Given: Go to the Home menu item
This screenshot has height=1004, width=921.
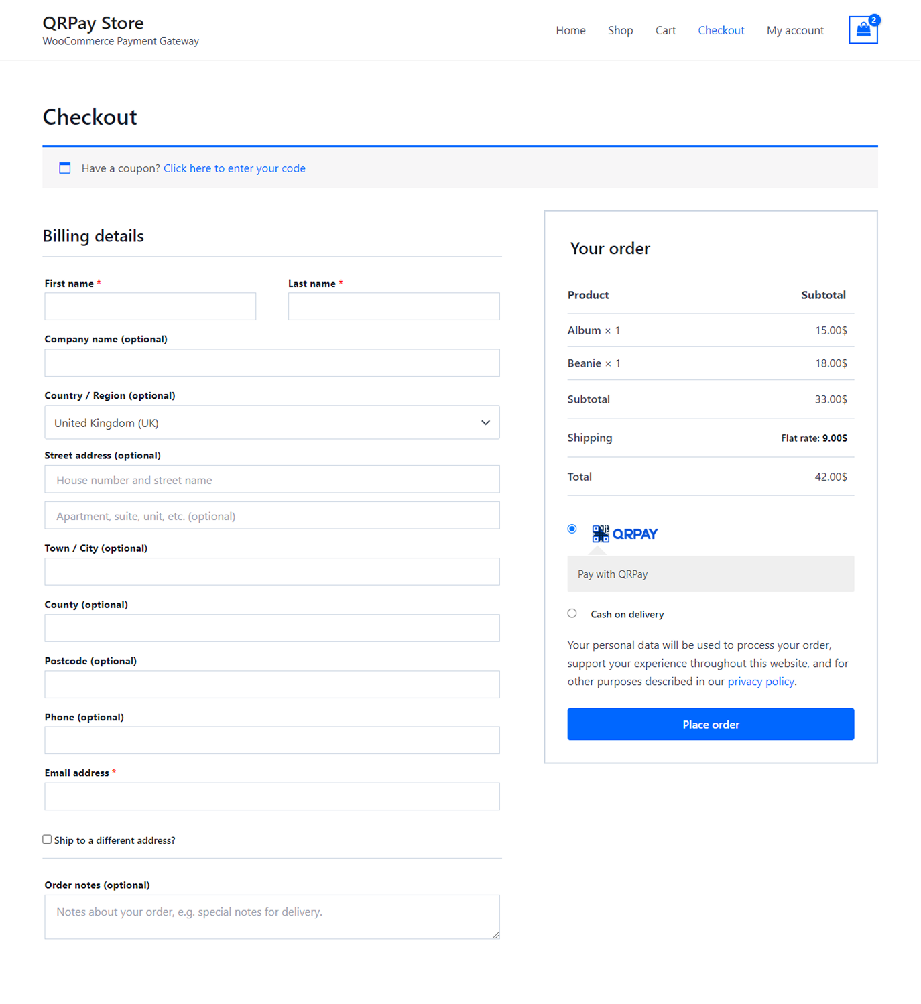Looking at the screenshot, I should pos(570,30).
